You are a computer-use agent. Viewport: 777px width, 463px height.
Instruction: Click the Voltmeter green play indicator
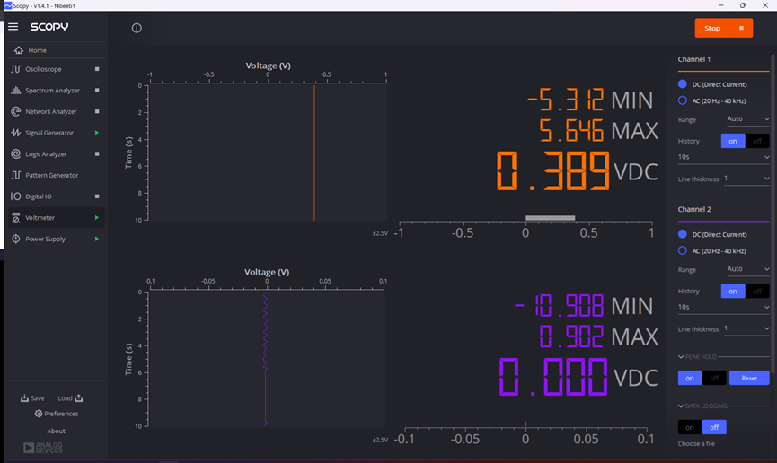tap(97, 218)
